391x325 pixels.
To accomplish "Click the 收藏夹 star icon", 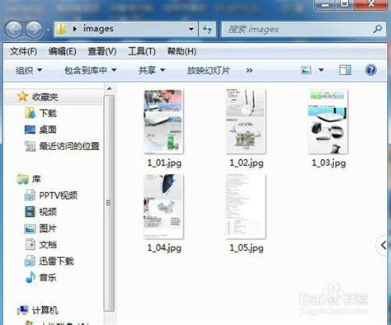I will point(22,97).
